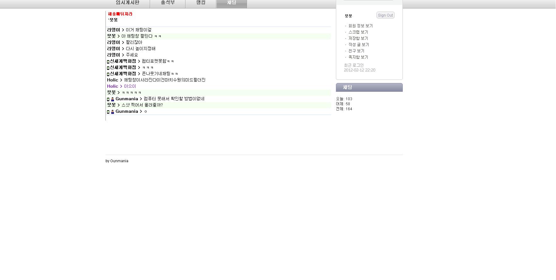
Task: Go to the 랭킹 tab
Action: 201,3
